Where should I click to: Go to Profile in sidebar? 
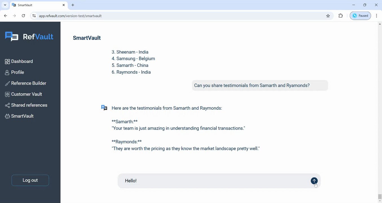(x=14, y=72)
